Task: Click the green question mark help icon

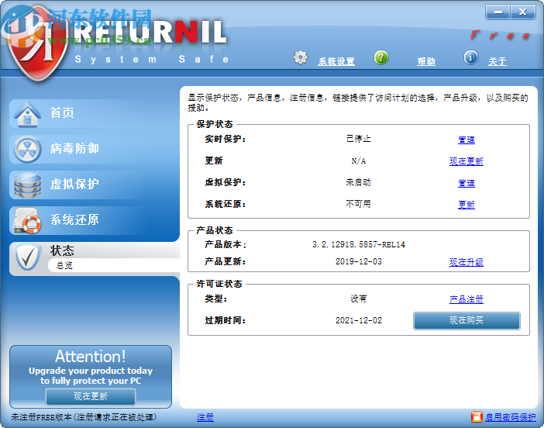Action: tap(381, 57)
